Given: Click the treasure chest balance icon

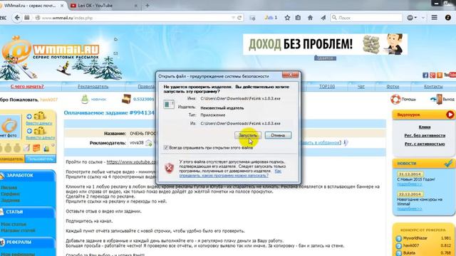Looking at the screenshot, I should [x=126, y=99].
